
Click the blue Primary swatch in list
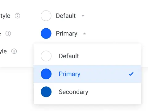point(46,74)
